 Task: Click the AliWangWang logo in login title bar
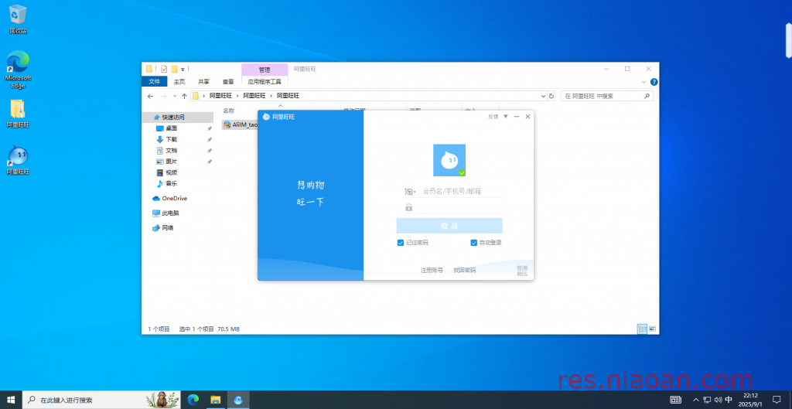(x=266, y=117)
